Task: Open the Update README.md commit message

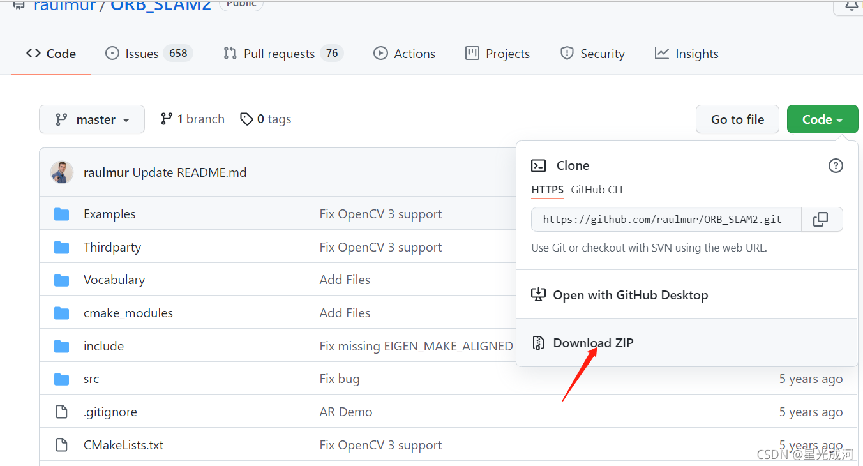Action: point(190,172)
